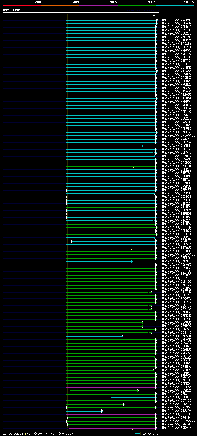This screenshot has height=436, width=197.
Task: Select the UniRef100_Q10QB6 label
Action: 177,322
